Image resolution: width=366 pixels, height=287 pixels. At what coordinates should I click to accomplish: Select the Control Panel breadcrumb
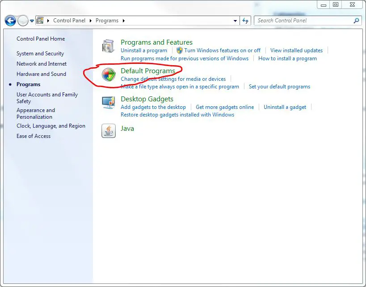coord(69,21)
